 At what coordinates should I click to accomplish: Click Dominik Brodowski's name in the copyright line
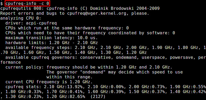click(112, 9)
